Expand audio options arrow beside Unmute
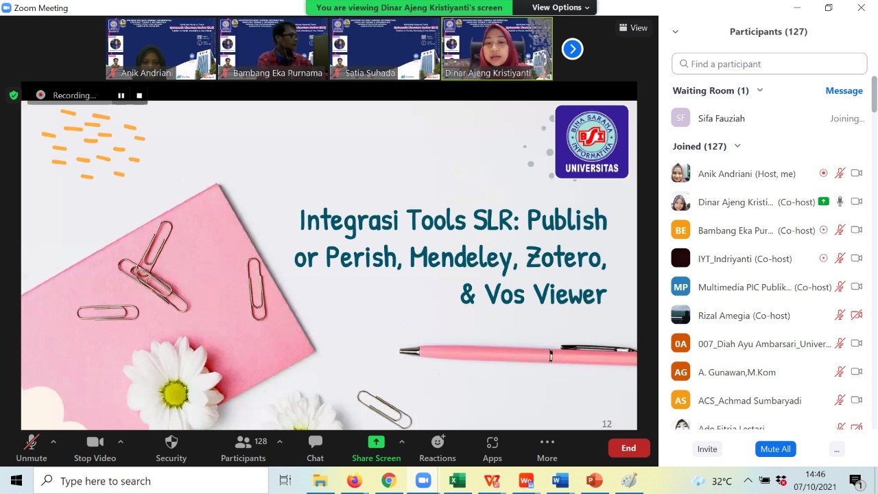Image resolution: width=878 pixels, height=494 pixels. pos(54,442)
